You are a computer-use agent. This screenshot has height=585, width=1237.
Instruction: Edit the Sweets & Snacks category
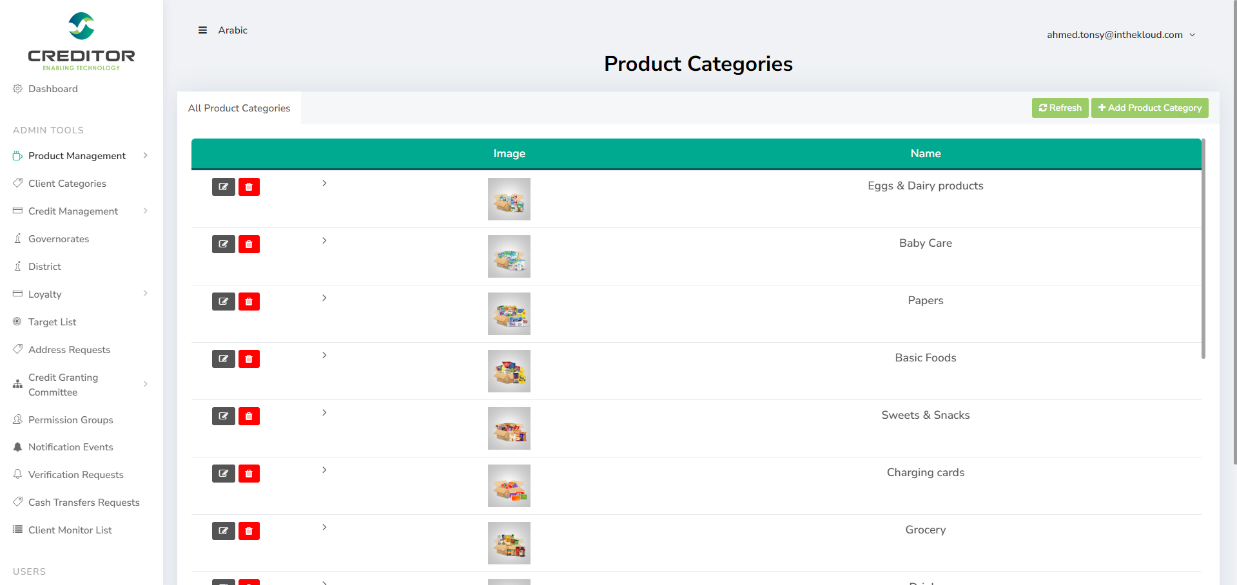click(223, 416)
